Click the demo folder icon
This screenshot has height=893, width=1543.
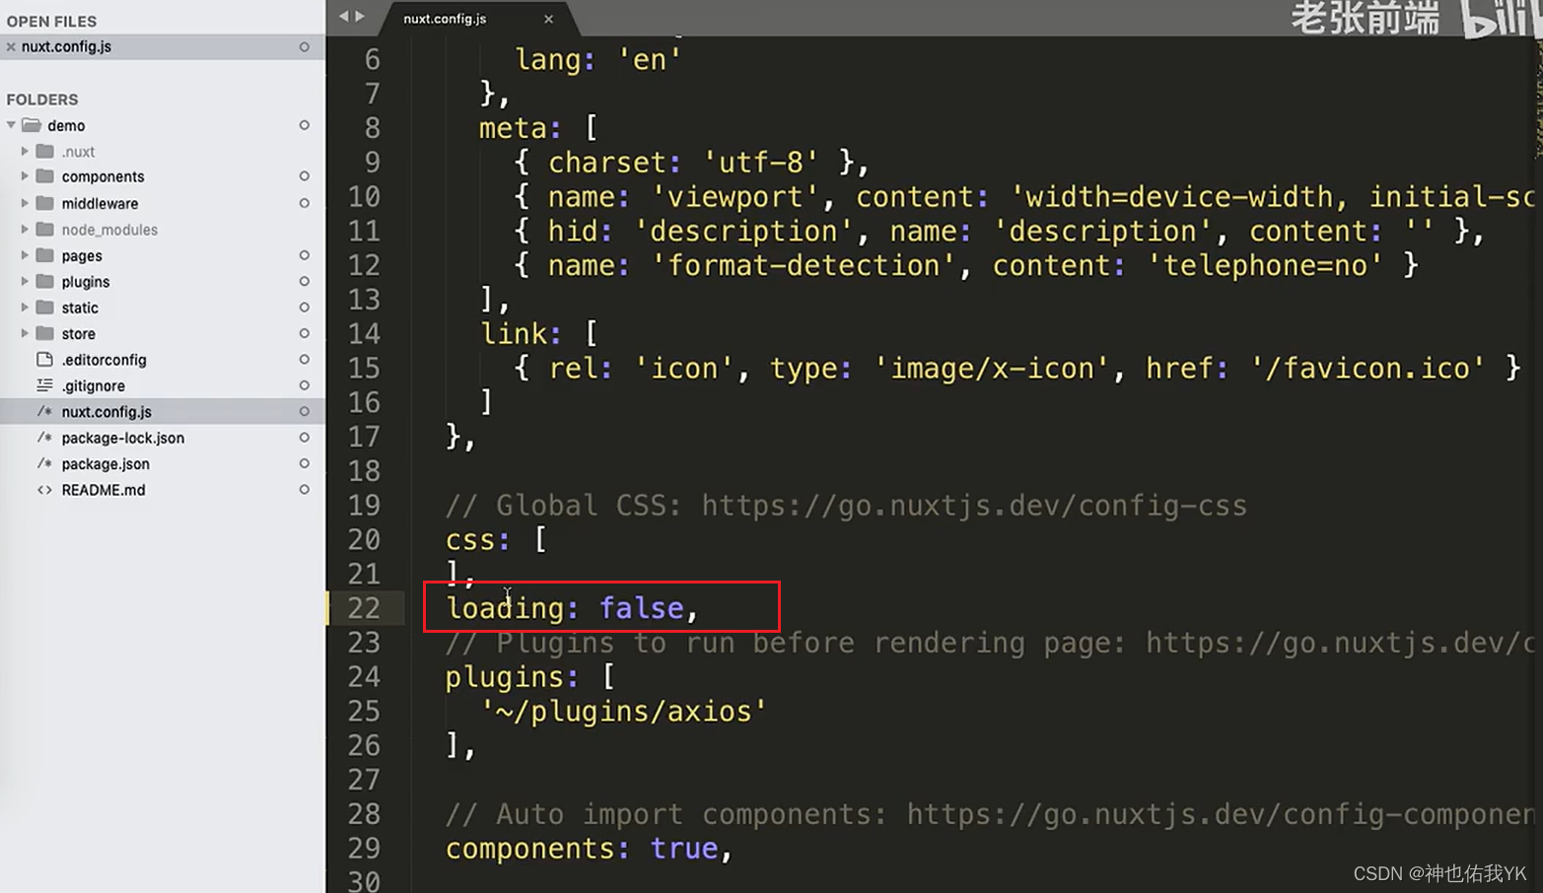pos(32,125)
